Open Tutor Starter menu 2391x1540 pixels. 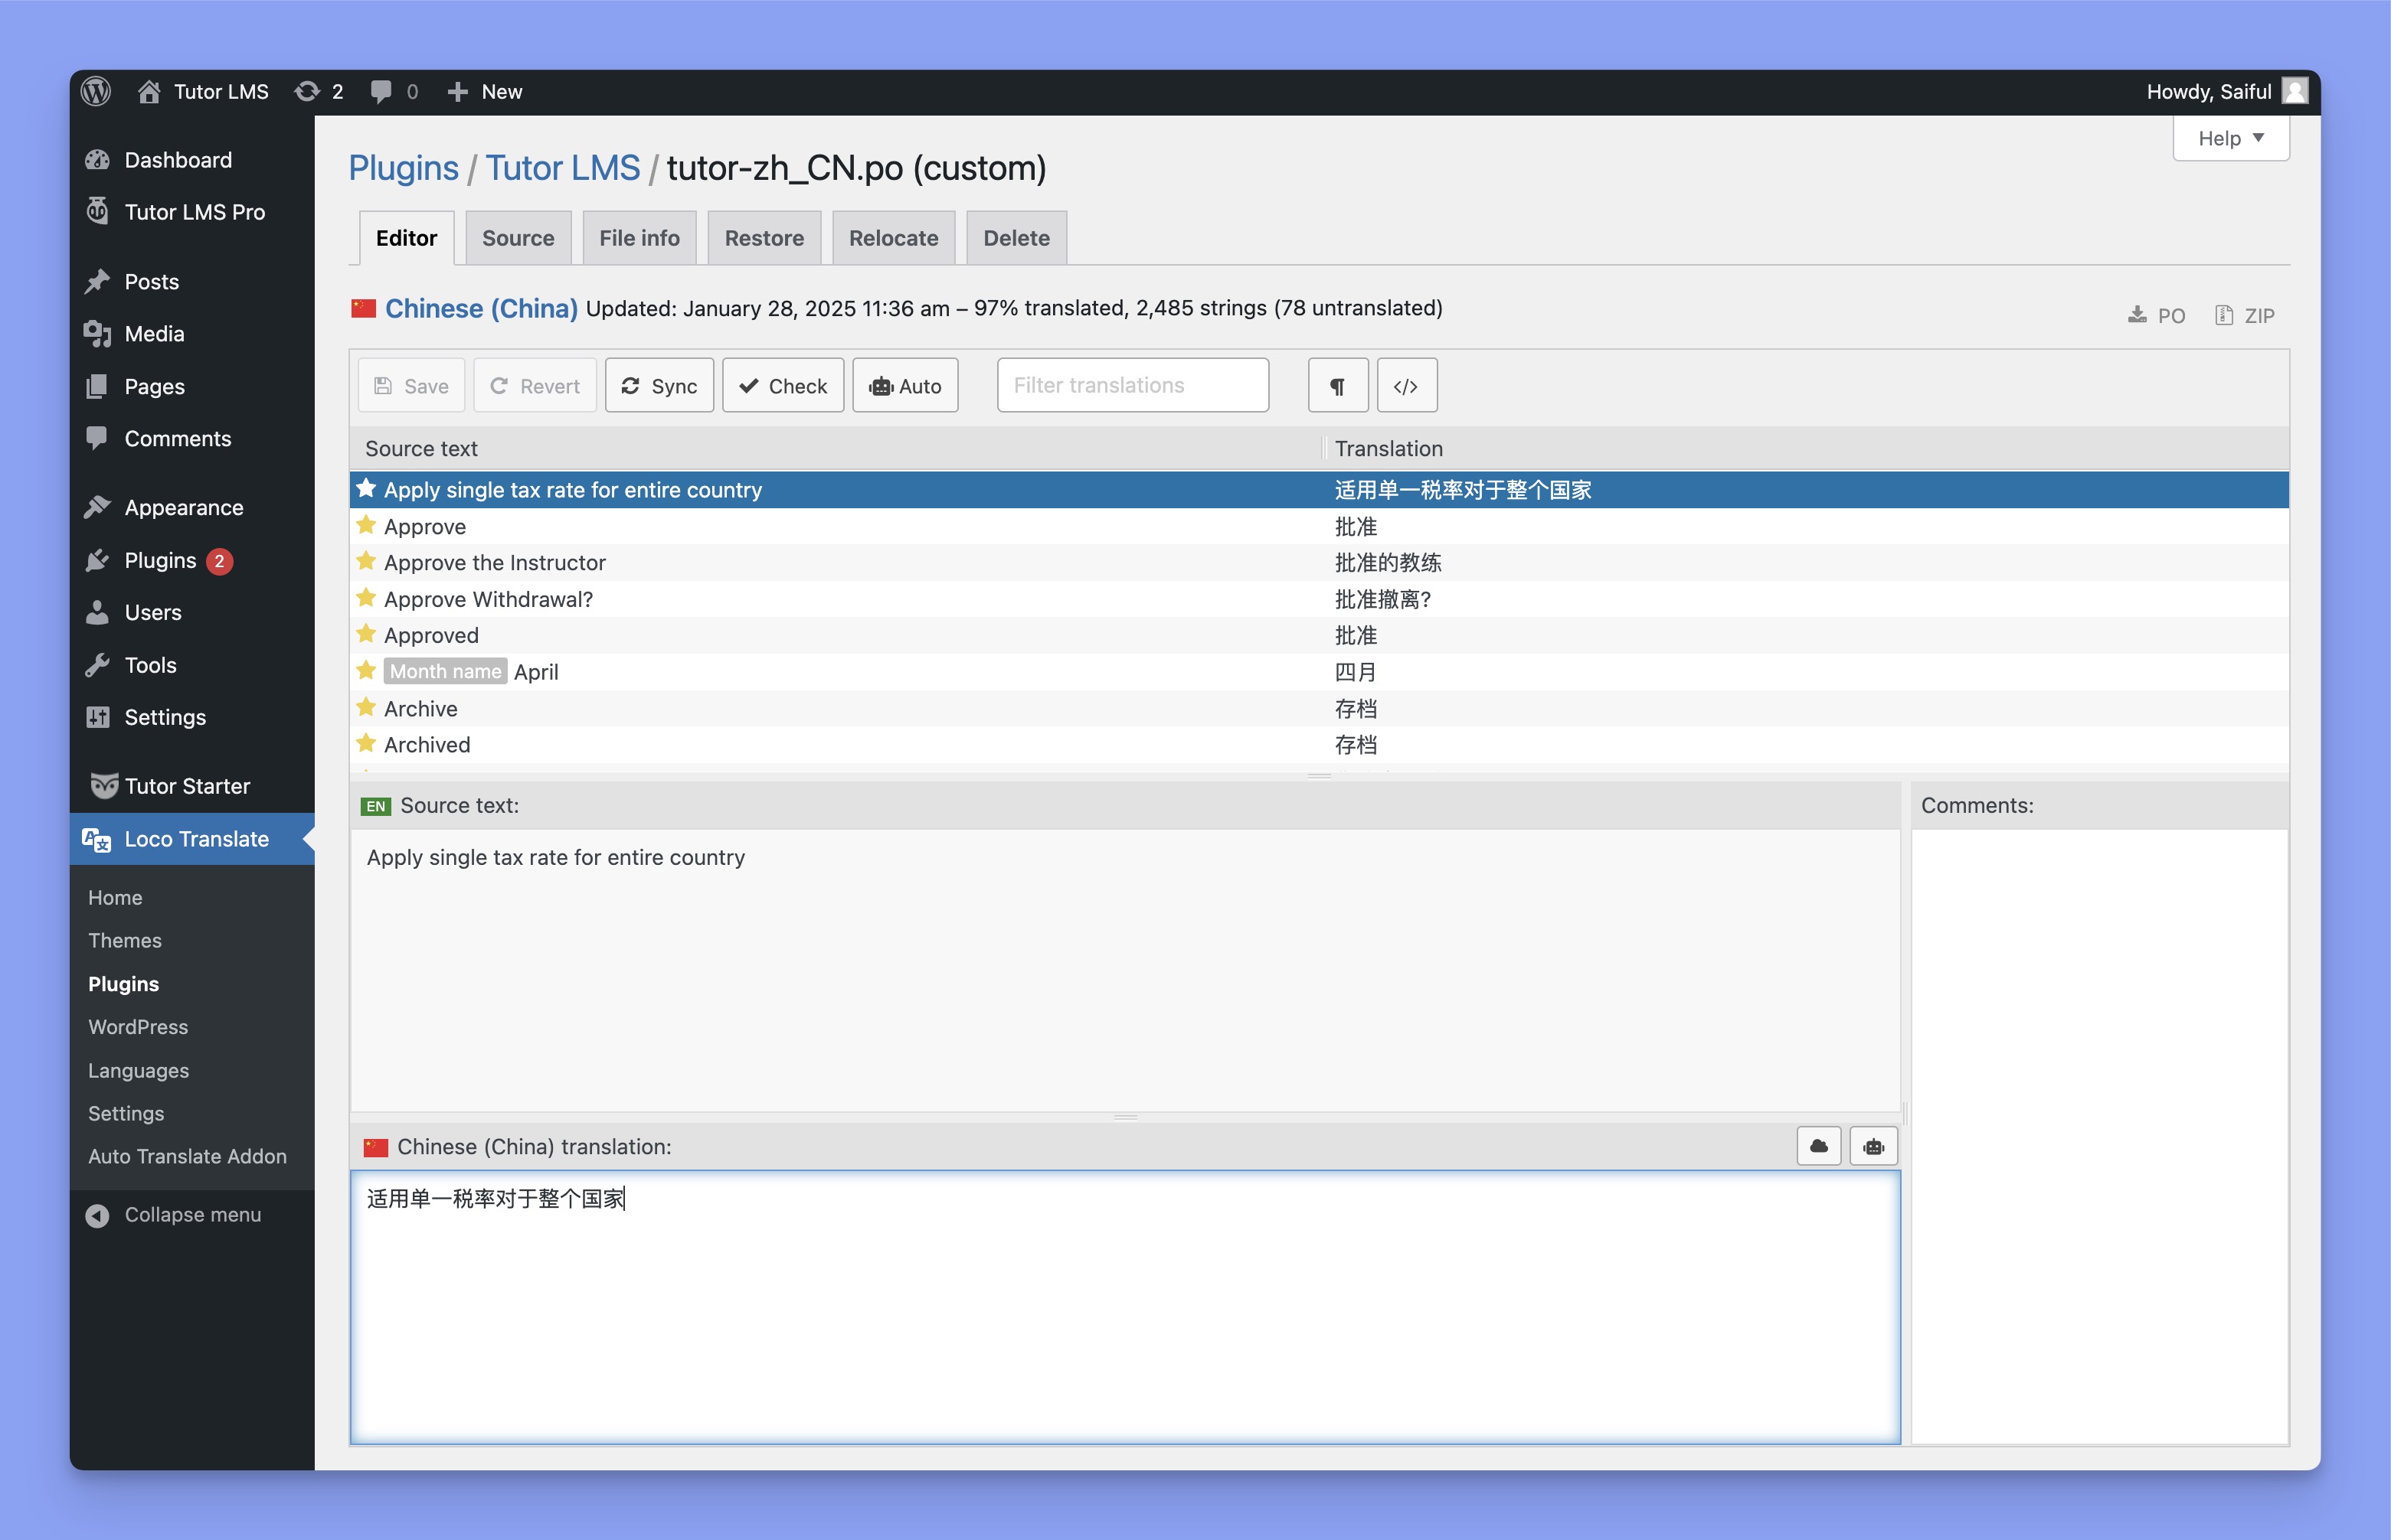(x=192, y=786)
